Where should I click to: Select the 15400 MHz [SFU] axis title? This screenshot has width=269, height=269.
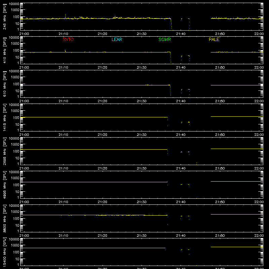[x=4, y=252]
